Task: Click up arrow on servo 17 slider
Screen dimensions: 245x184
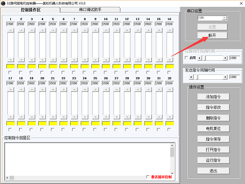Action: click(11, 90)
